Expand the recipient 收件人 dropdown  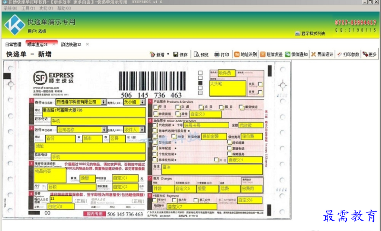click(x=142, y=130)
